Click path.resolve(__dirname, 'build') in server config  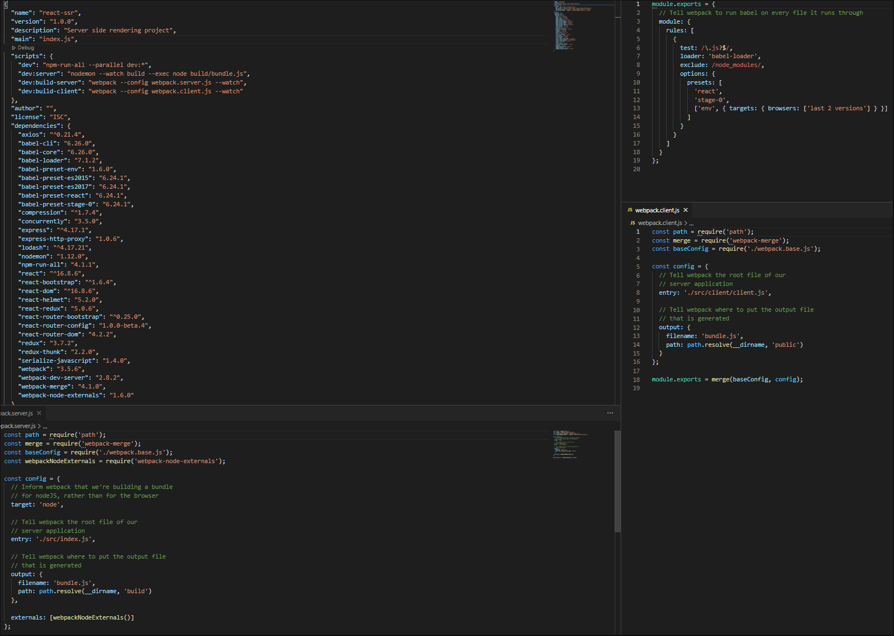95,591
